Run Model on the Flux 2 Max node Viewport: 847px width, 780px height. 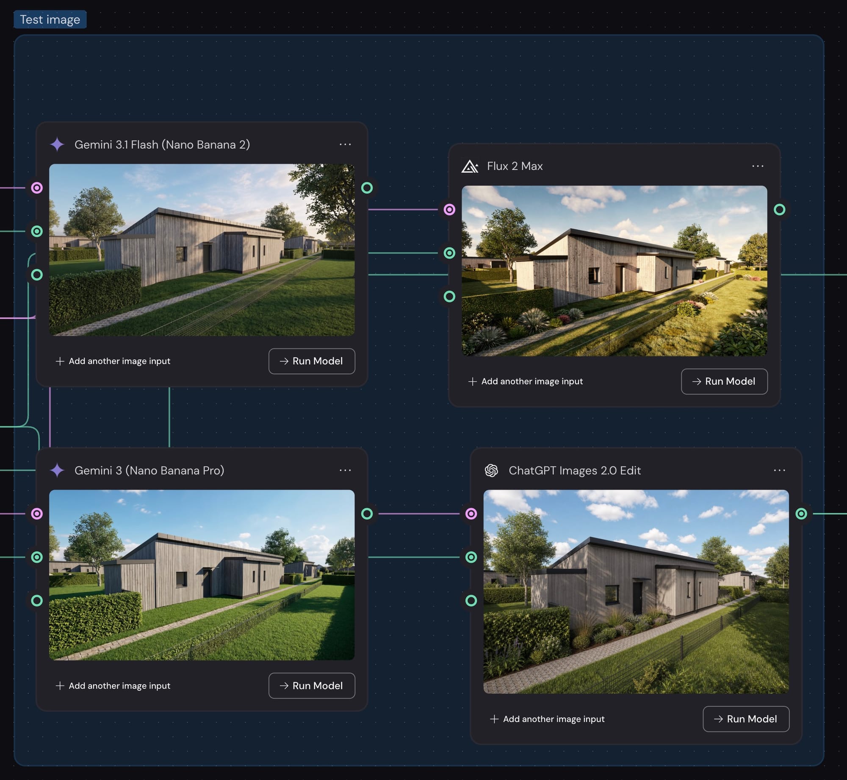coord(724,381)
